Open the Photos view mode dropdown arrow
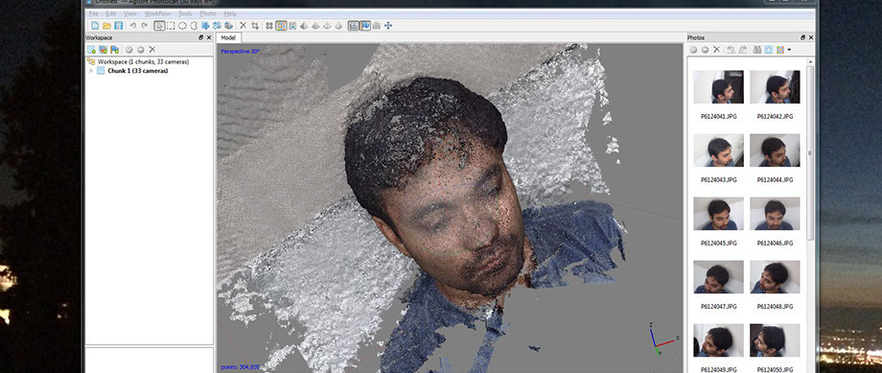The image size is (882, 373). click(x=789, y=50)
